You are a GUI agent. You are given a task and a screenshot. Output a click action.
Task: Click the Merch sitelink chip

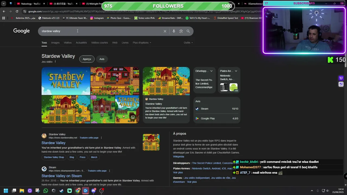coord(94,157)
